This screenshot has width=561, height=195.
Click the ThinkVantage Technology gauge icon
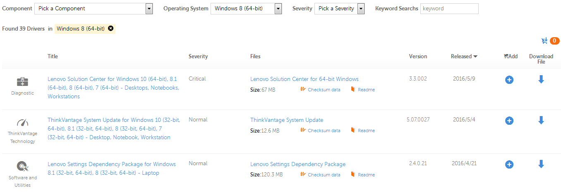pyautogui.click(x=22, y=122)
